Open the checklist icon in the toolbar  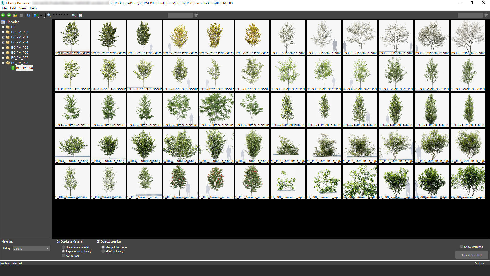coord(81,15)
